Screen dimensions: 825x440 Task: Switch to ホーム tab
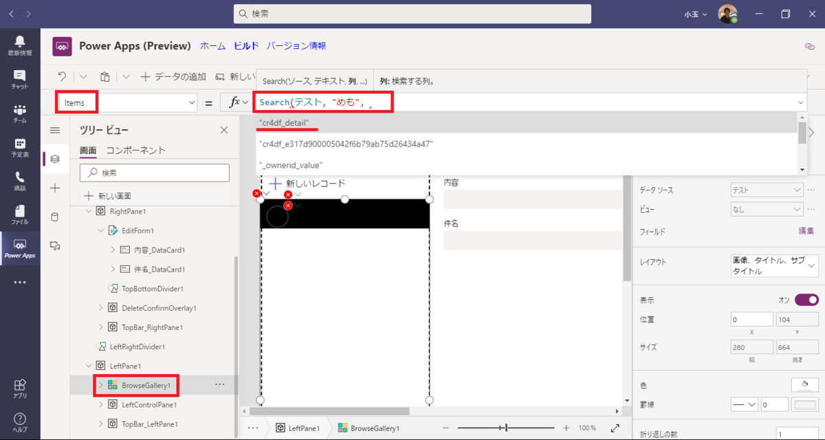[212, 46]
